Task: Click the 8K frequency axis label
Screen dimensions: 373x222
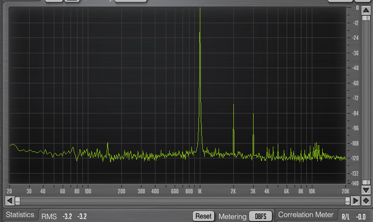Action: pyautogui.click(x=301, y=191)
